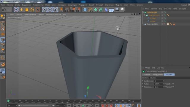The height and width of the screenshot is (107, 190).
Task: Select Polygons mode cube icon
Action: [3, 51]
